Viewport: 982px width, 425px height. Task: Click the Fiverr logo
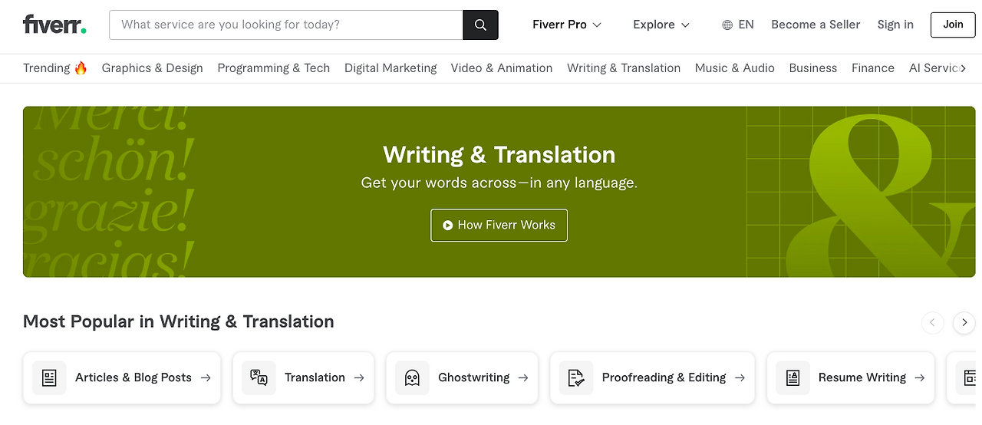coord(54,25)
